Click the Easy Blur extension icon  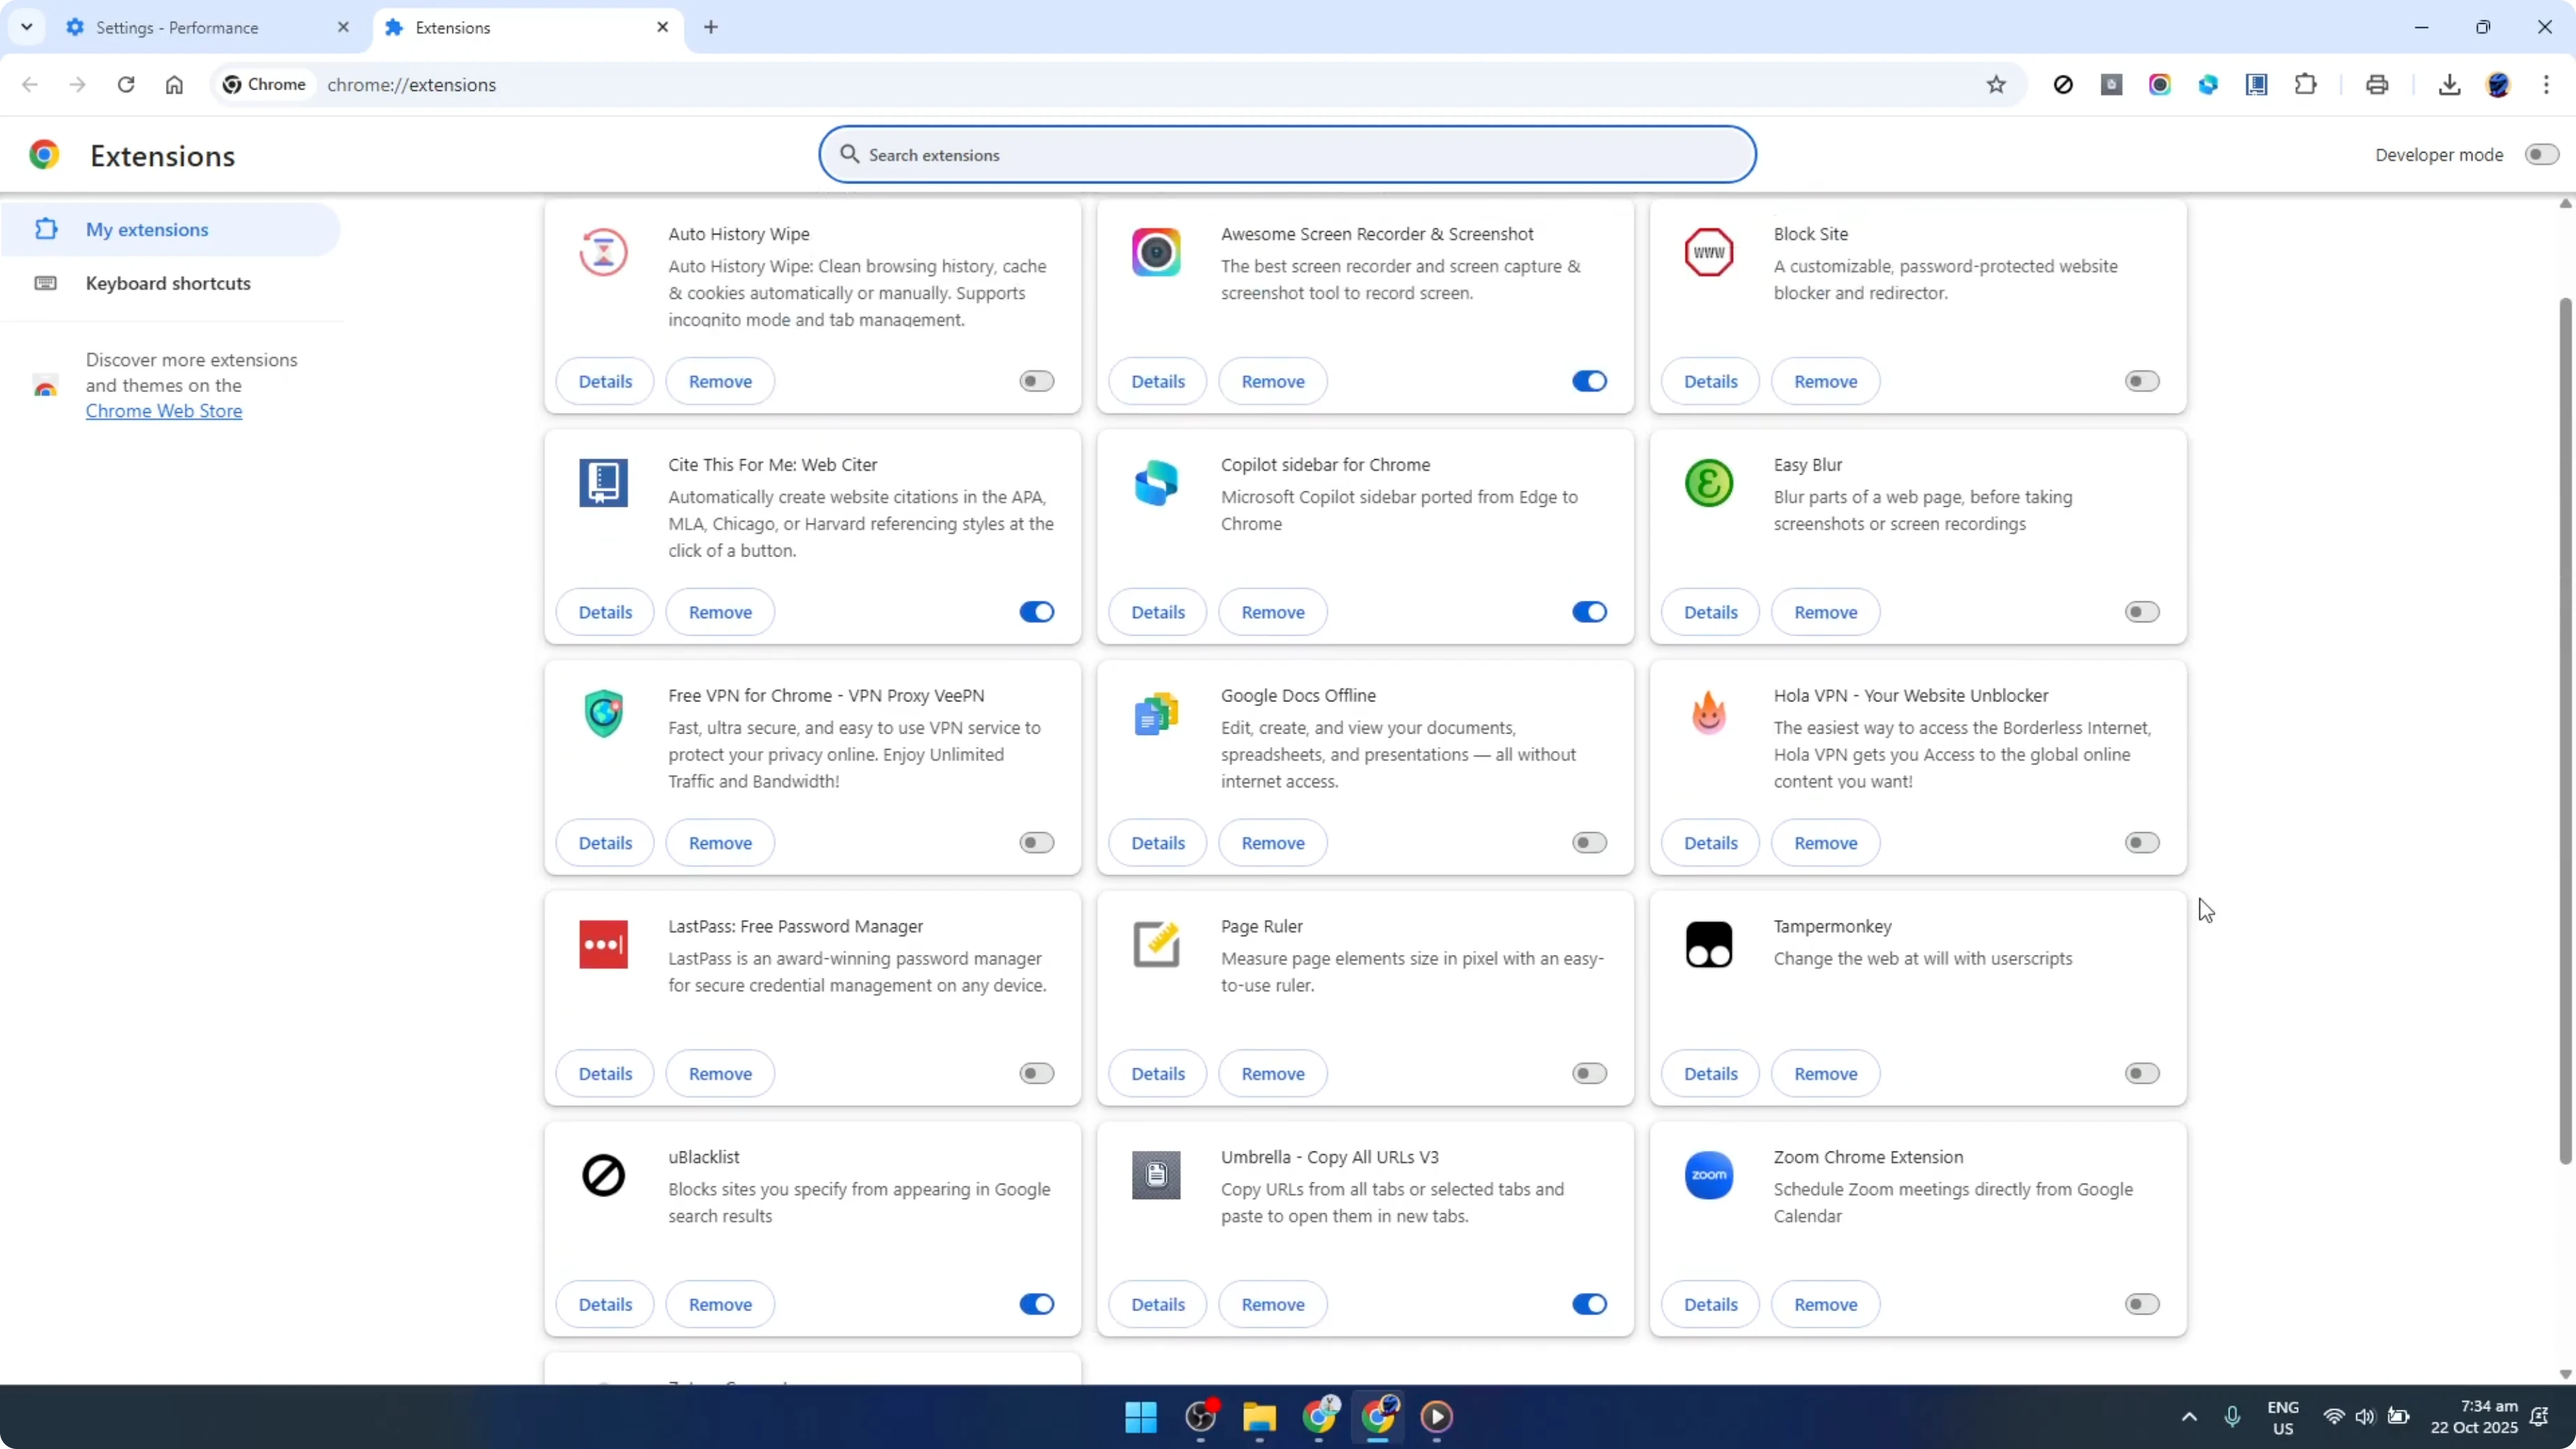(1708, 483)
